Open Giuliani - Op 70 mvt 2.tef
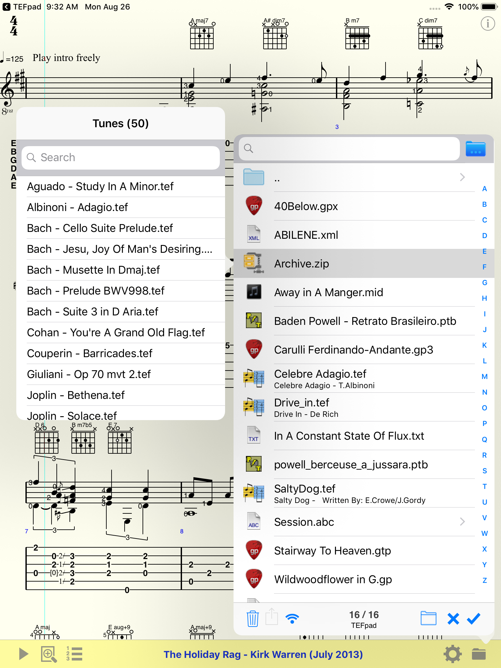This screenshot has height=668, width=501. (x=121, y=374)
